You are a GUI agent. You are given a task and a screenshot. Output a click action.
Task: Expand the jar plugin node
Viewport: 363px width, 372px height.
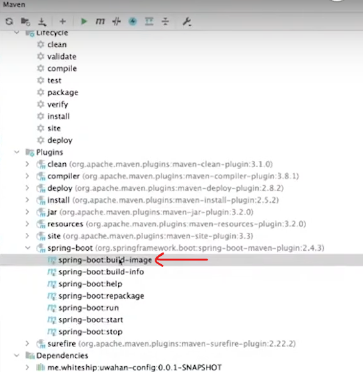tap(27, 212)
